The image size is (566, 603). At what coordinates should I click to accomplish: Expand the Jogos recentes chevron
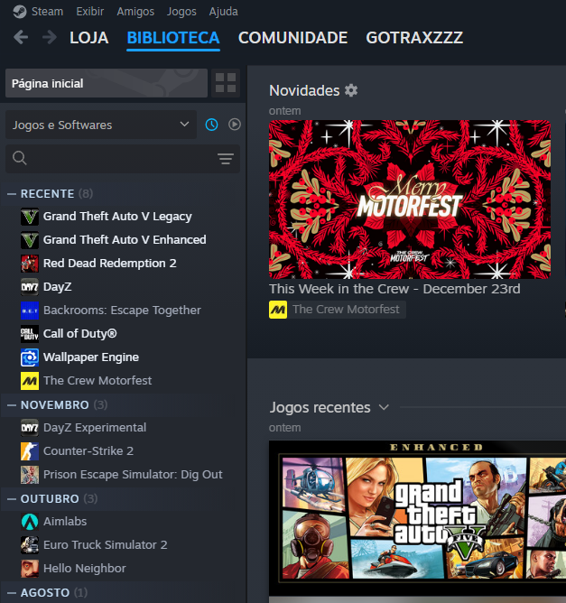pyautogui.click(x=384, y=407)
